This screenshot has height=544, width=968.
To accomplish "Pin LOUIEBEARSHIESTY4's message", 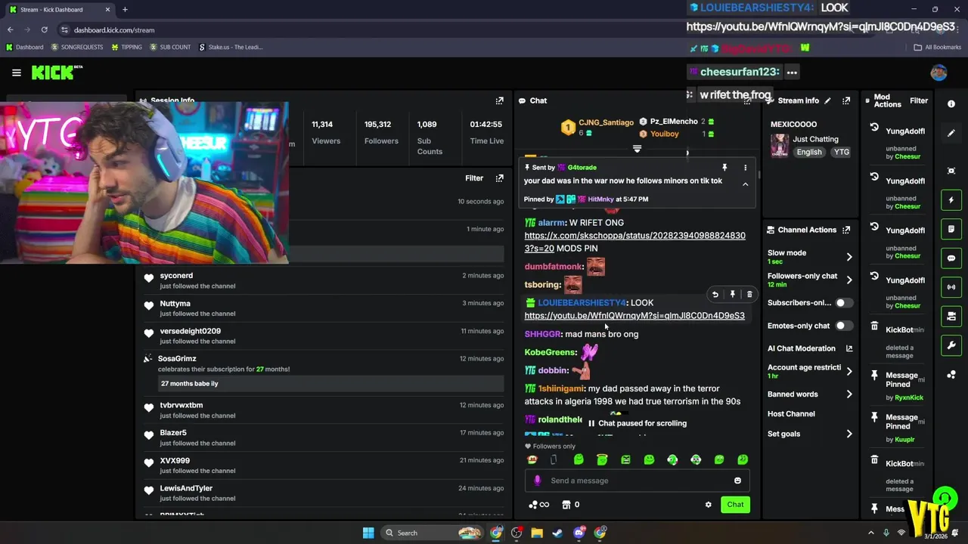I will pos(732,295).
